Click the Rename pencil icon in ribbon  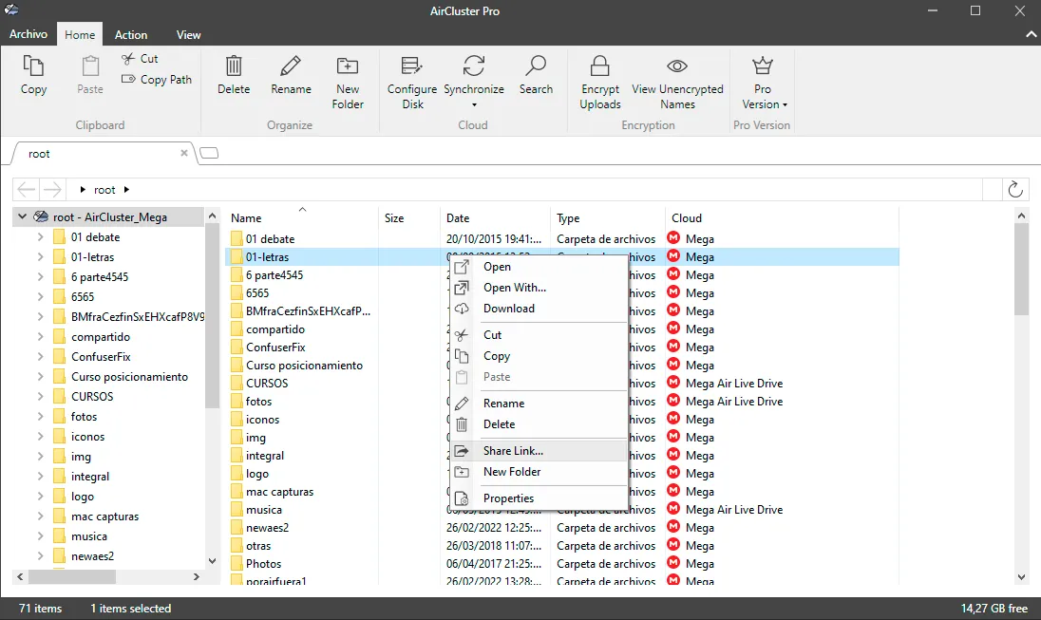pyautogui.click(x=290, y=66)
